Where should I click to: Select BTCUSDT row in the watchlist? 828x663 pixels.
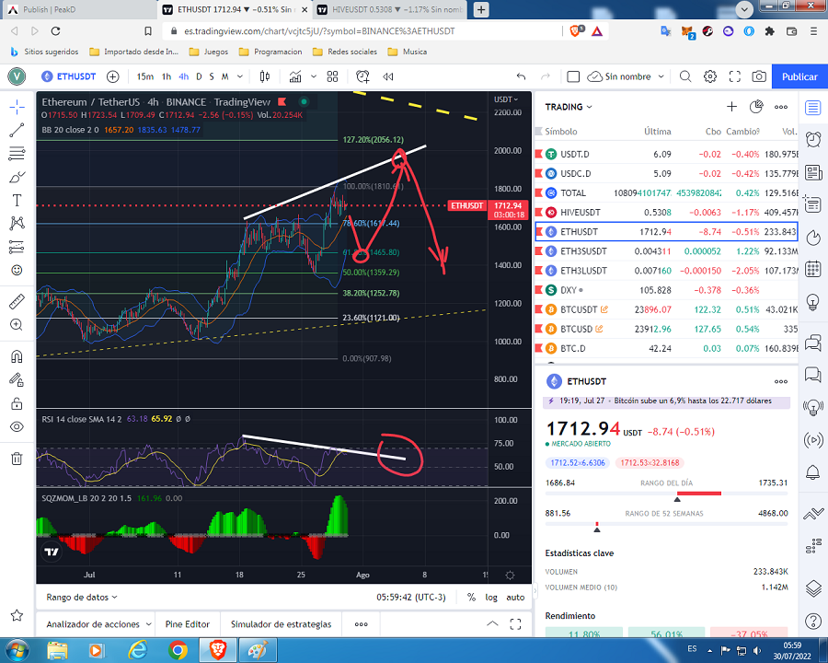click(x=578, y=309)
